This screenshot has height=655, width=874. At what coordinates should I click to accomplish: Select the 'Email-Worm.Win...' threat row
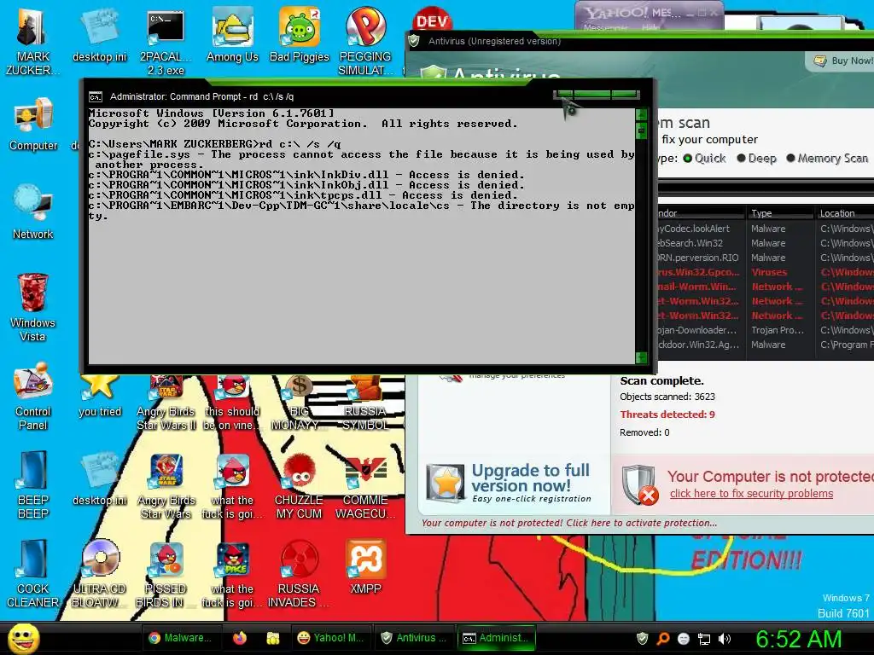pyautogui.click(x=766, y=287)
